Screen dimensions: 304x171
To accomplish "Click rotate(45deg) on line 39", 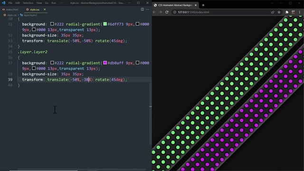I will tap(110, 80).
